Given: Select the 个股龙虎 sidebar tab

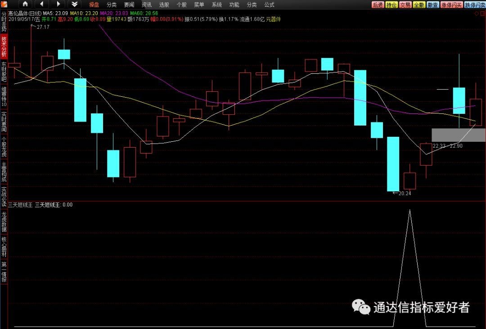Looking at the screenshot, I should click(4, 147).
